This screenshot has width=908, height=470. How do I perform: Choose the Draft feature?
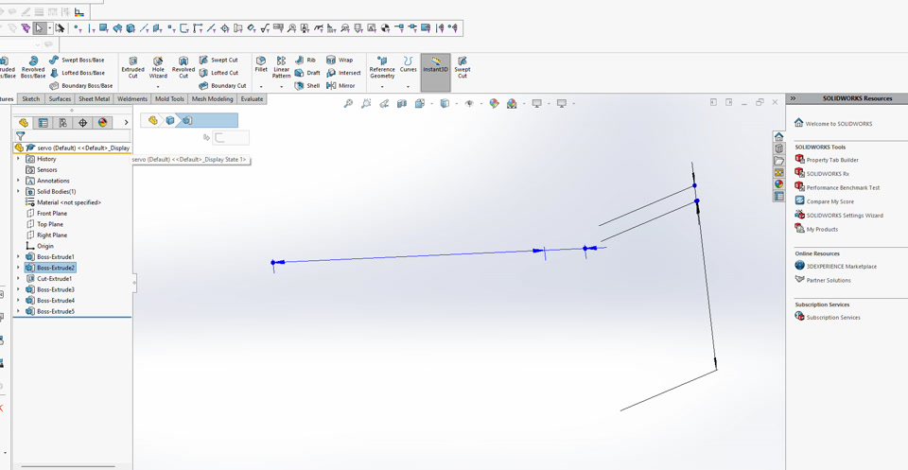[307, 73]
